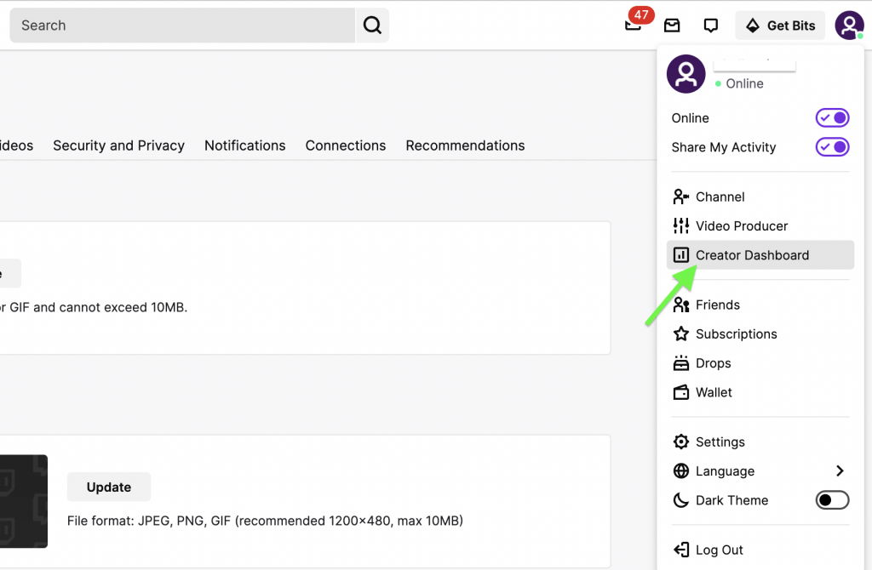Switch to the Recommendations tab
Viewport: 872px width, 570px height.
465,145
